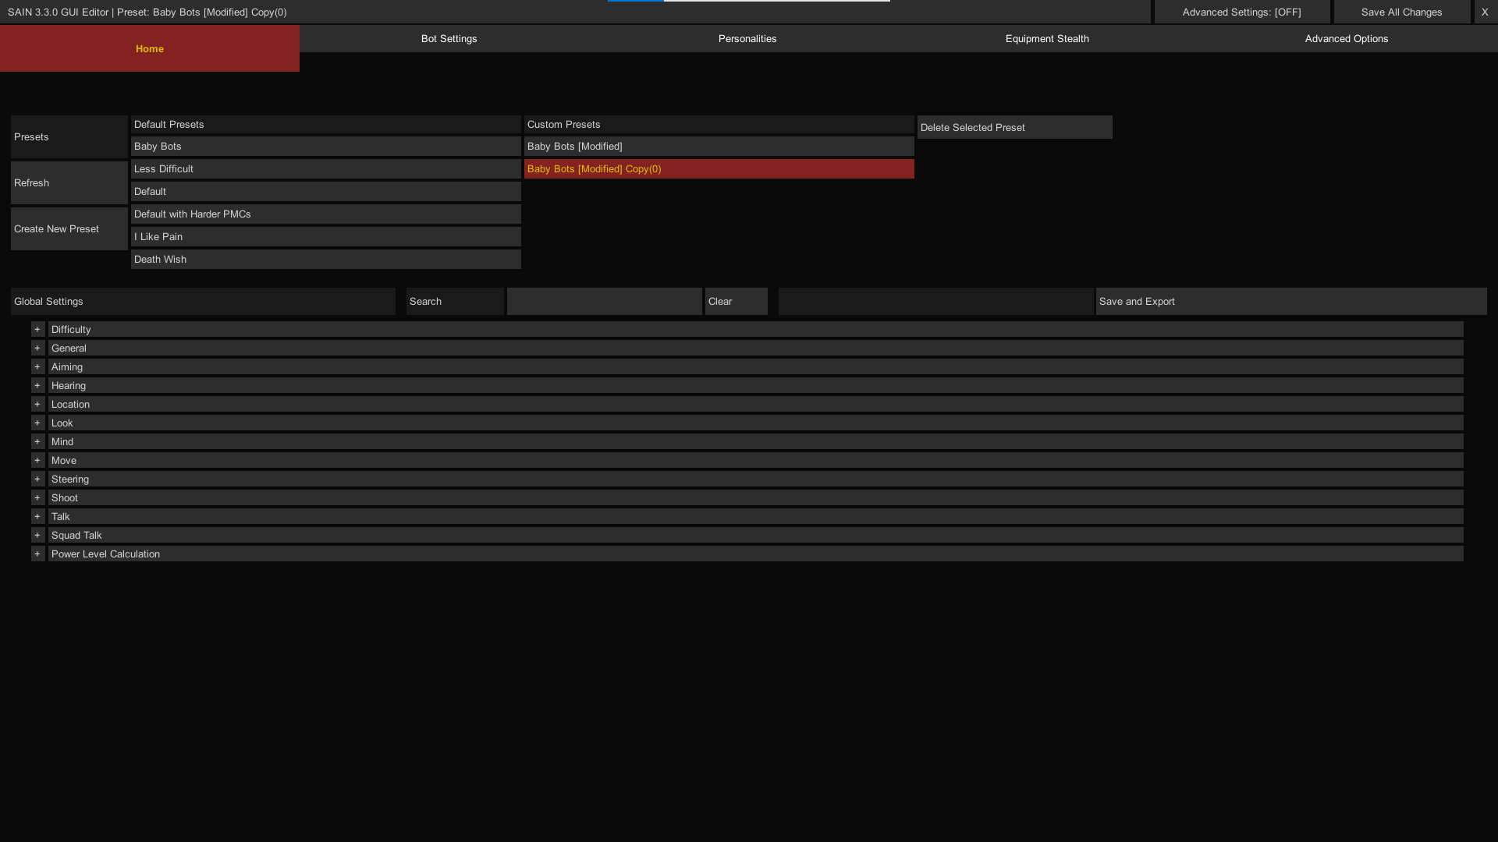Select the Death Wish preset
This screenshot has height=842, width=1498.
pyautogui.click(x=326, y=260)
